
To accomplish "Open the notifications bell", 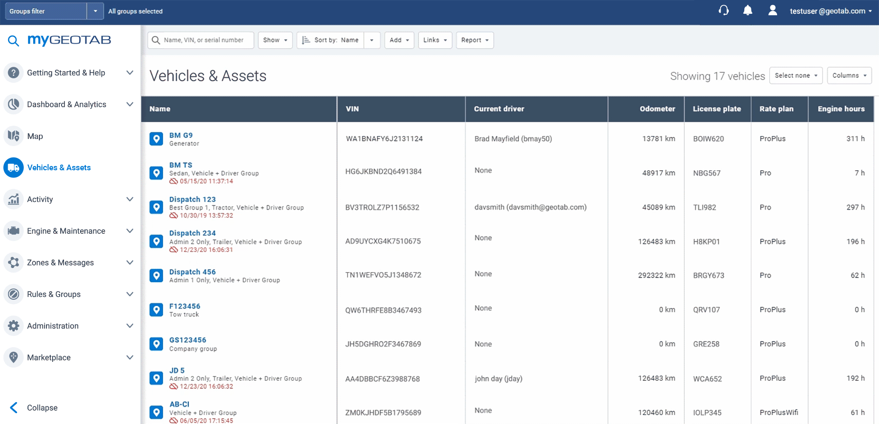I will (x=748, y=10).
